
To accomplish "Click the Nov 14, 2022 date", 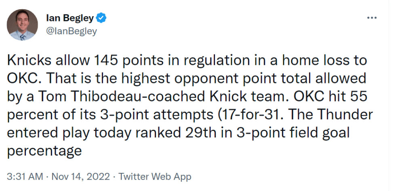I will click(81, 177).
